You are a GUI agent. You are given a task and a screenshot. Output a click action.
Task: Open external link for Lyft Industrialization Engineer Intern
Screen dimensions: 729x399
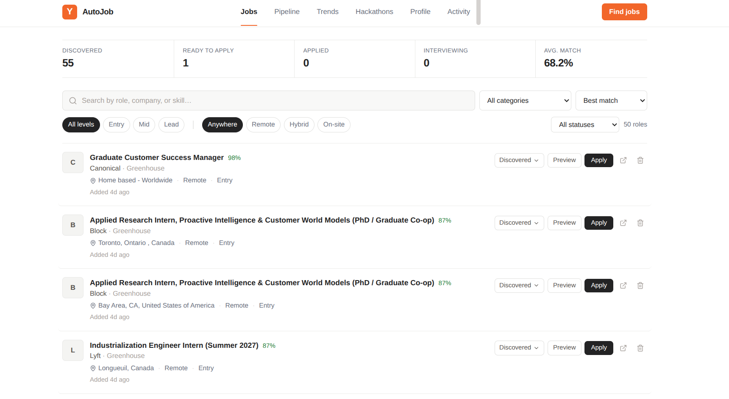pyautogui.click(x=623, y=348)
